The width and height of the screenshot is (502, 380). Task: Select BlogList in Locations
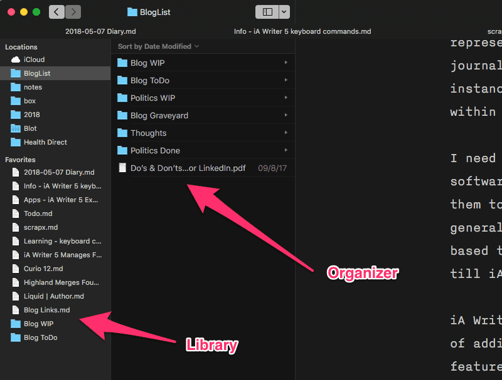tap(55, 73)
